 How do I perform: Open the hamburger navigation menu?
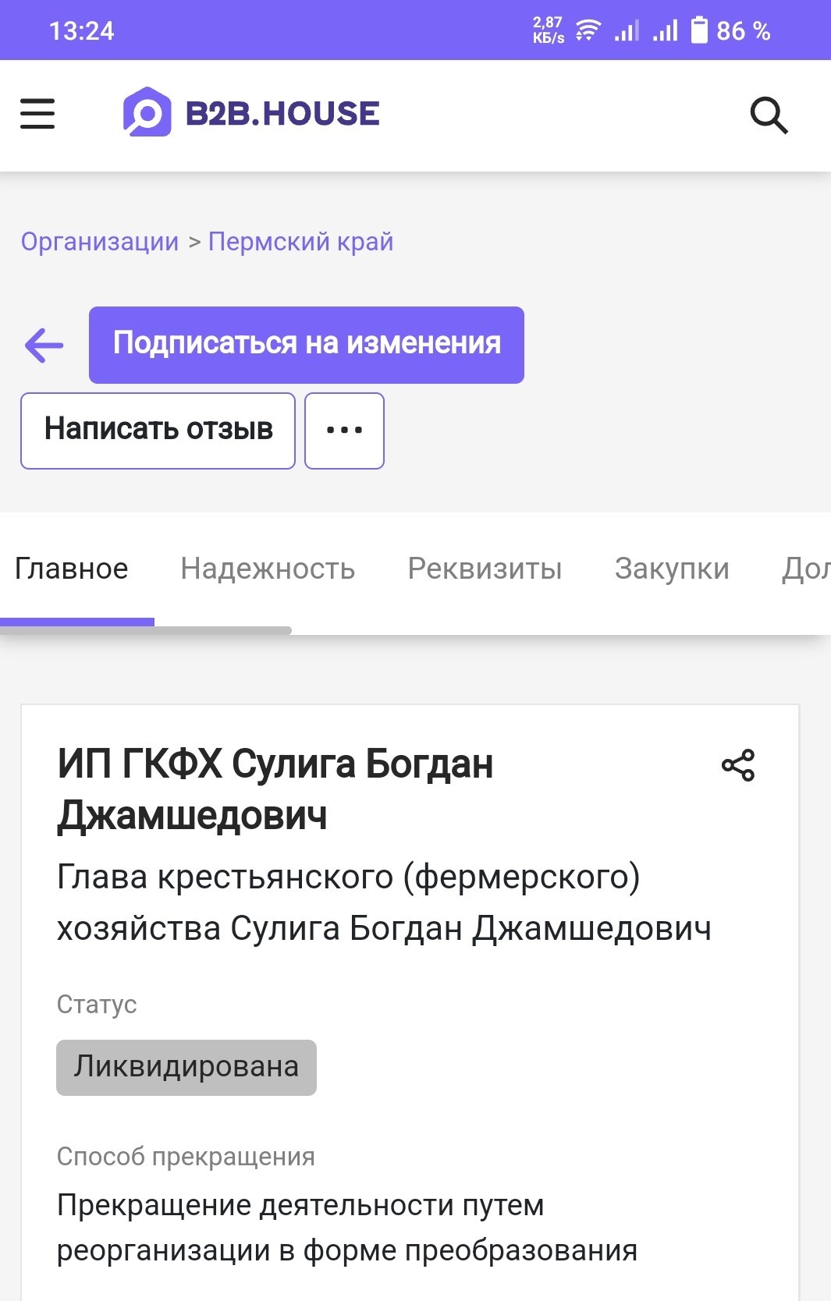[x=37, y=114]
